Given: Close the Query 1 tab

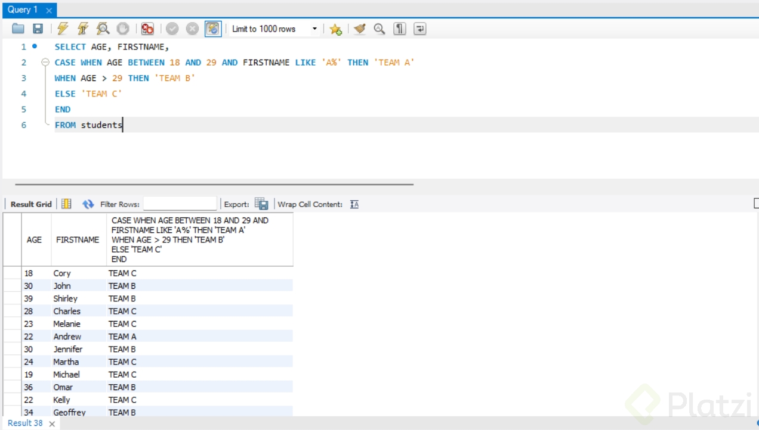Looking at the screenshot, I should coord(49,10).
